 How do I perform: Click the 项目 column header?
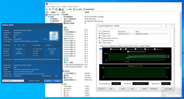[64, 12]
